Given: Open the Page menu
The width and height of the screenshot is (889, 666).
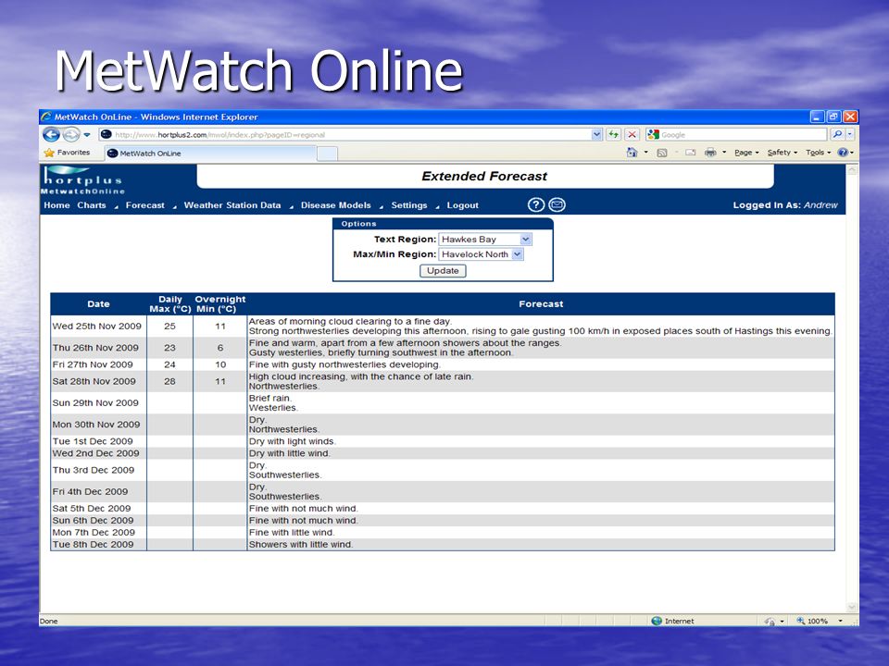Looking at the screenshot, I should click(x=746, y=153).
